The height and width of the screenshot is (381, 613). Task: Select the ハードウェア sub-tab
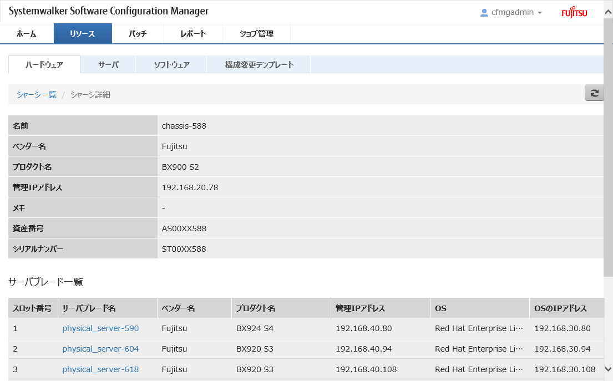[x=44, y=64]
